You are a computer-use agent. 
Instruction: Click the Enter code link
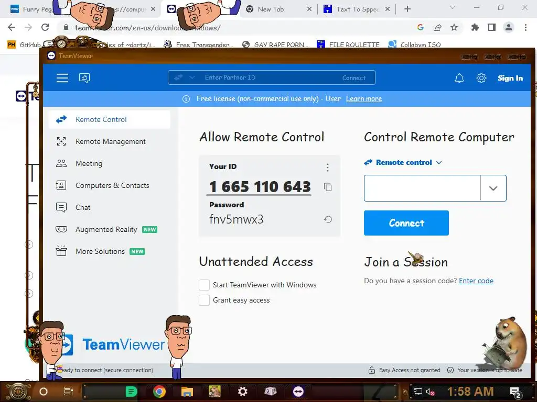point(476,281)
